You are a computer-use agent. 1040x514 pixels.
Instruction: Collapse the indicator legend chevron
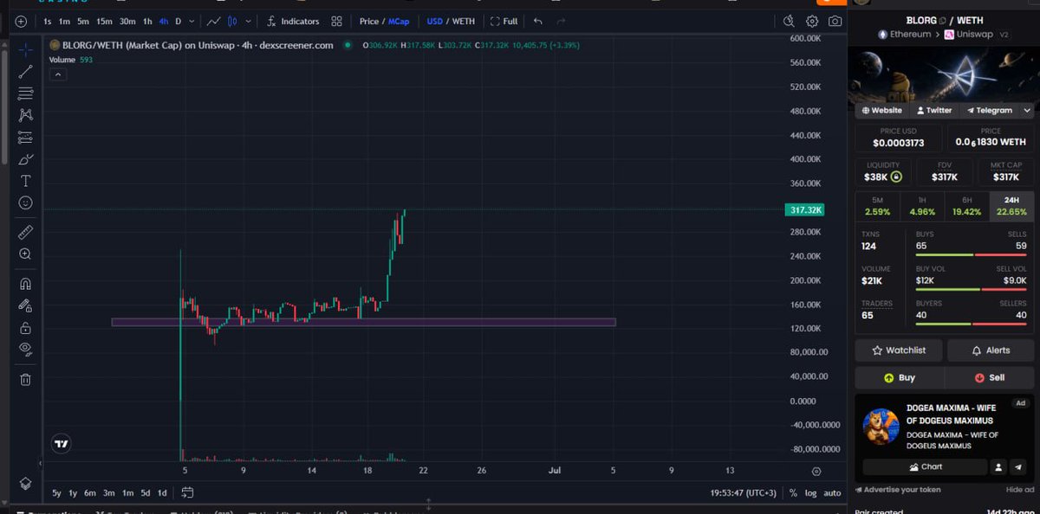pyautogui.click(x=57, y=74)
